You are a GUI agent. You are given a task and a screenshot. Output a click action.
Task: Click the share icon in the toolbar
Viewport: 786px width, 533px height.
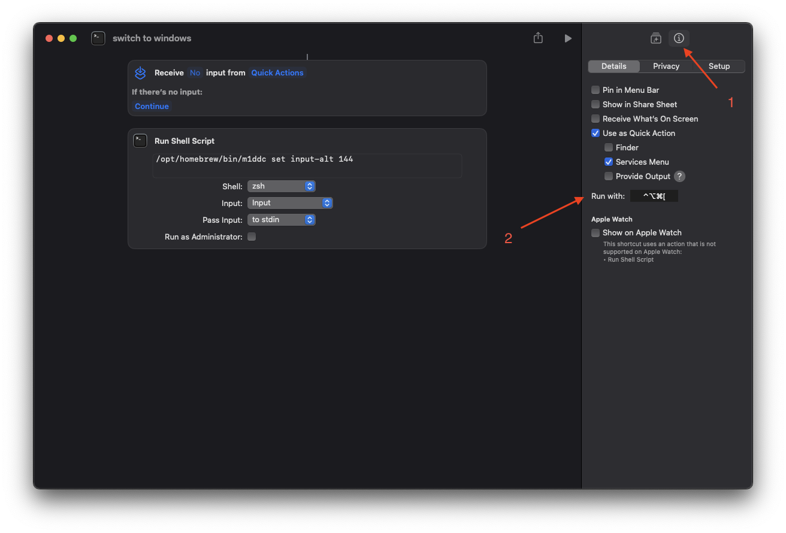point(538,38)
